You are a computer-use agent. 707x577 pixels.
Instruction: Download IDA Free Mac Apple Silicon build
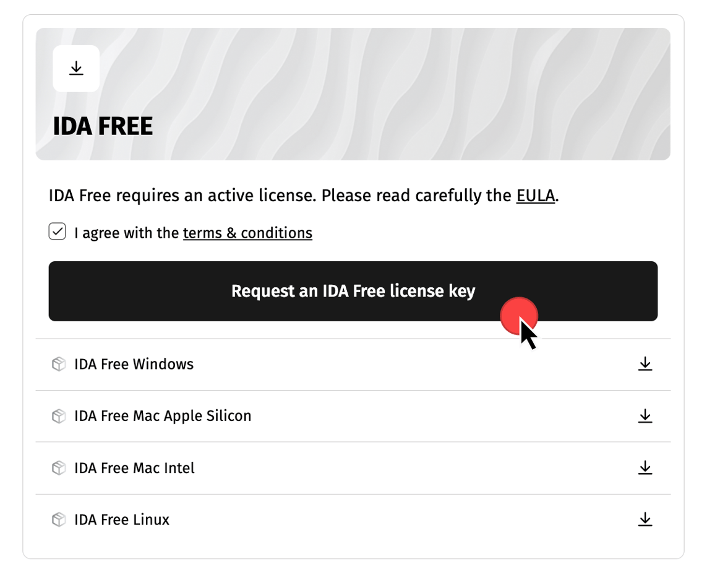pos(645,416)
